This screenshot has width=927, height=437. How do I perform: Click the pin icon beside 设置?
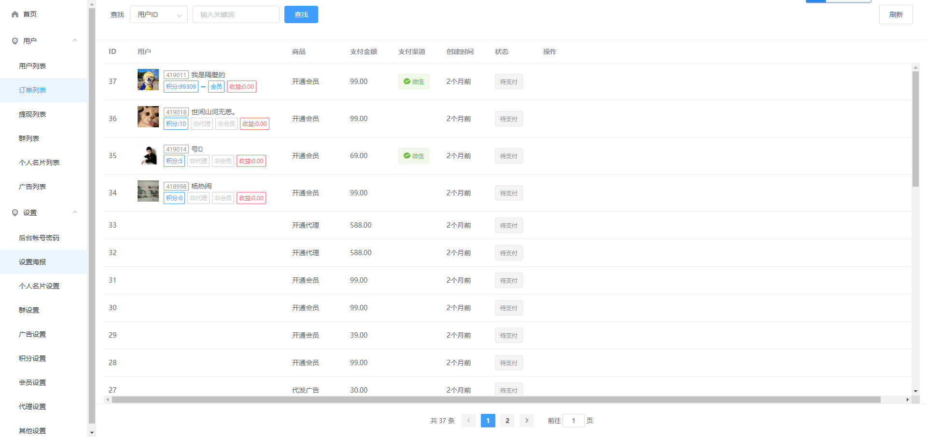(x=15, y=213)
